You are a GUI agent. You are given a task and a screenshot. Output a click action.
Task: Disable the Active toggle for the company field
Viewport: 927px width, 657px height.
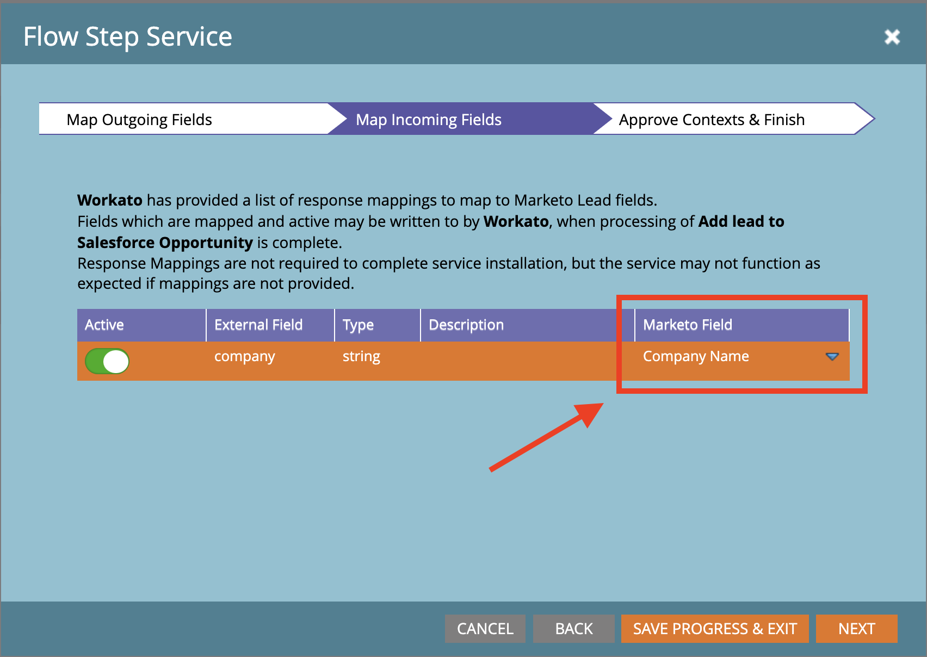pyautogui.click(x=107, y=361)
